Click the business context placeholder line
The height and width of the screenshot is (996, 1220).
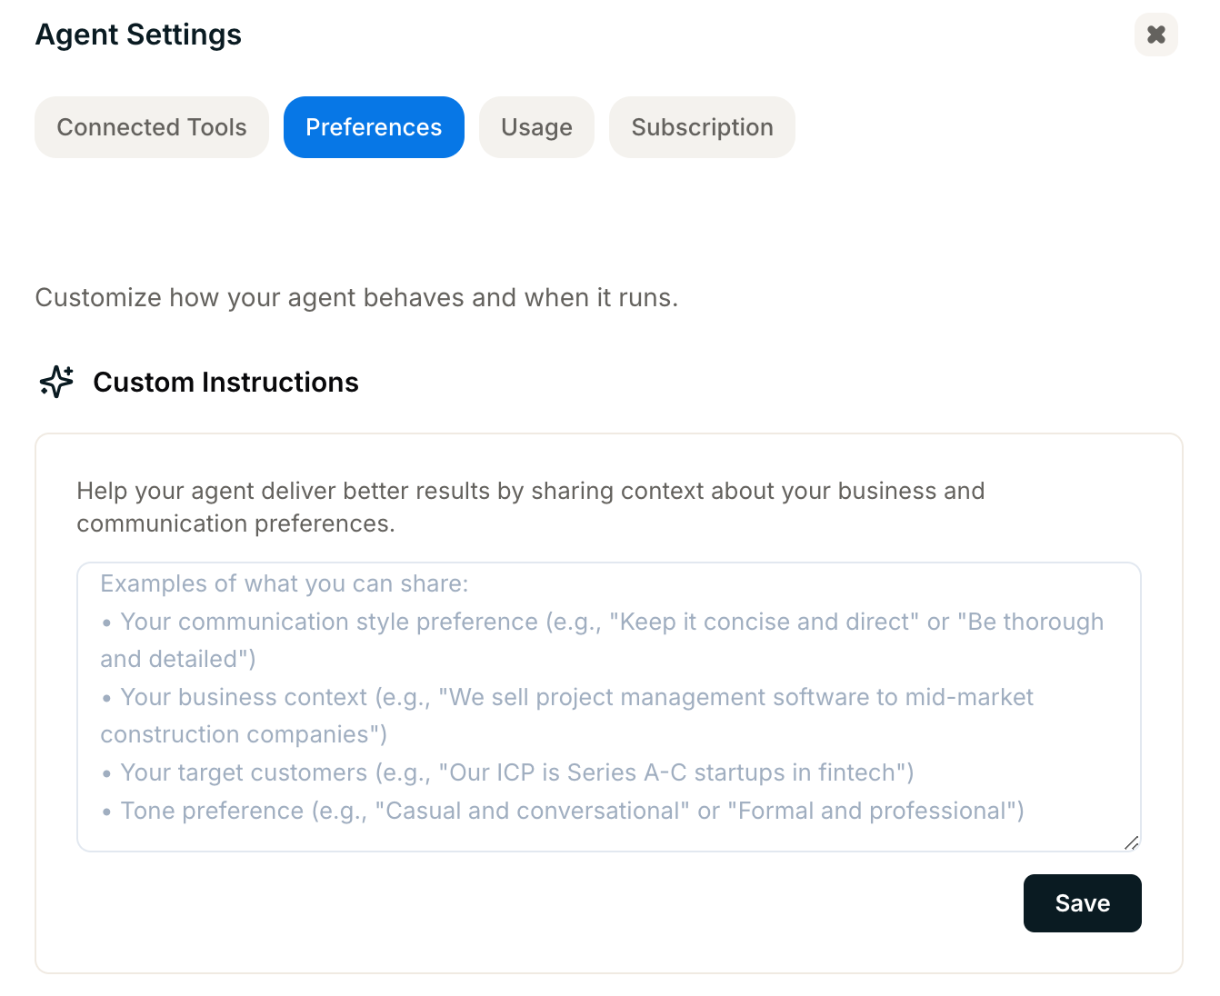click(576, 697)
